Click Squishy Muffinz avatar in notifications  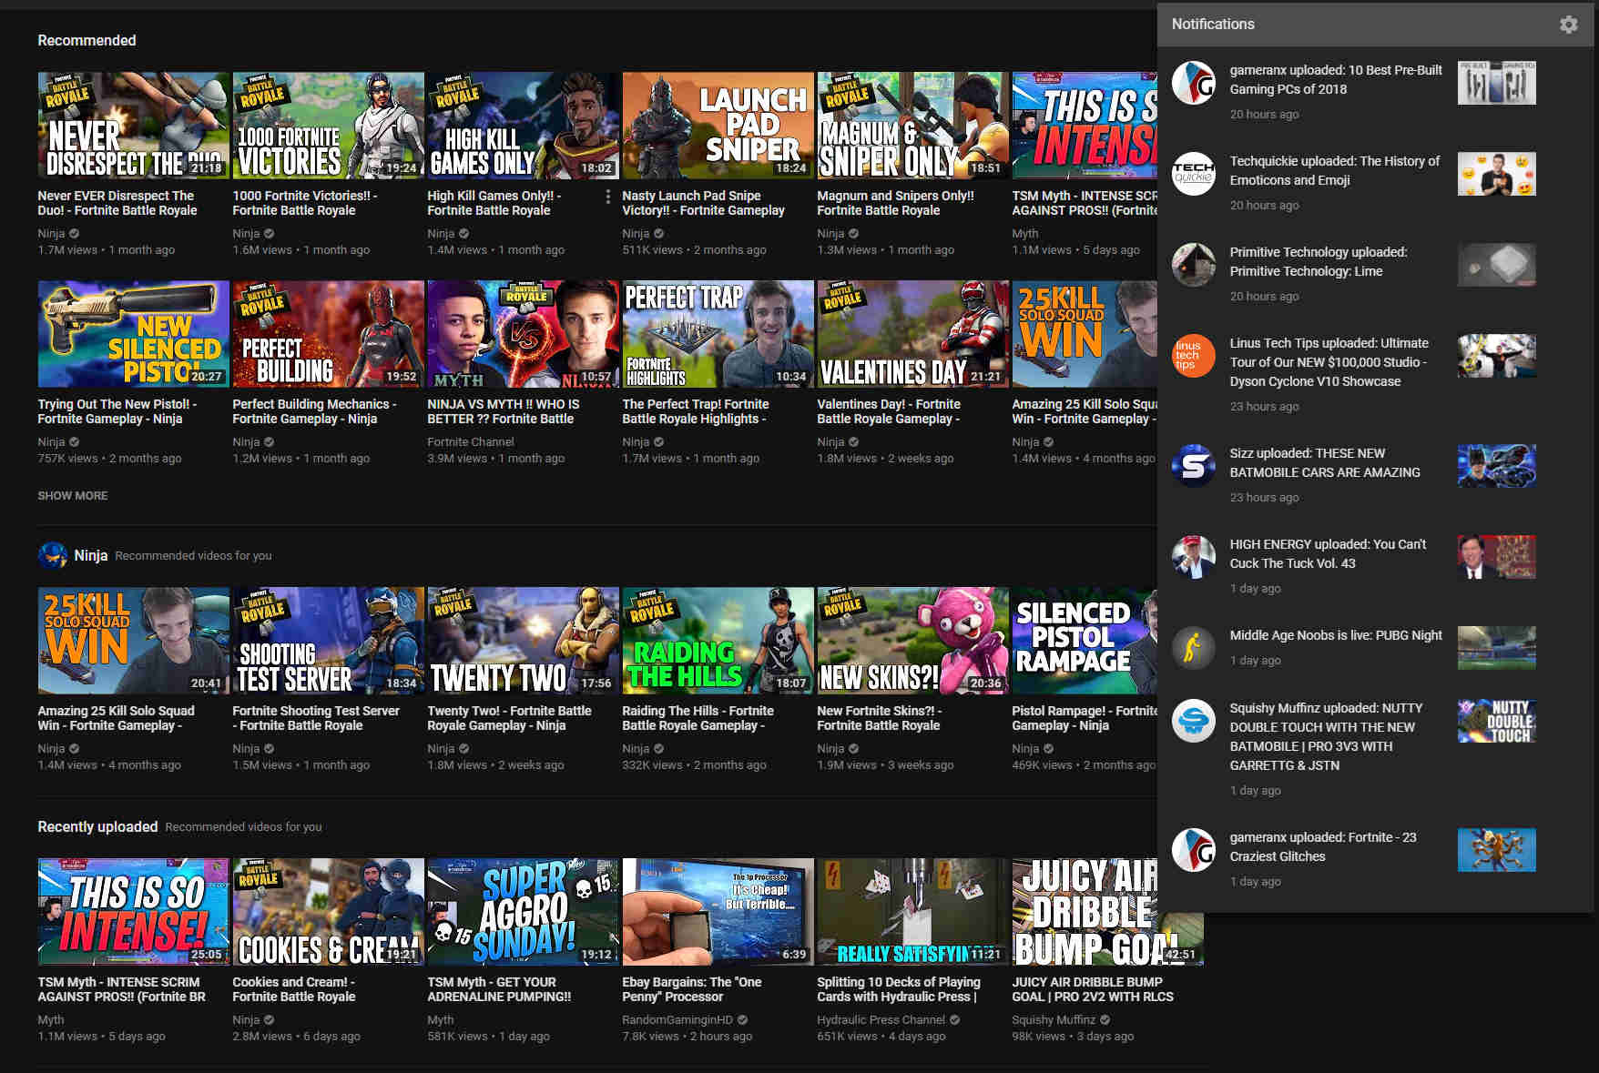tap(1193, 721)
